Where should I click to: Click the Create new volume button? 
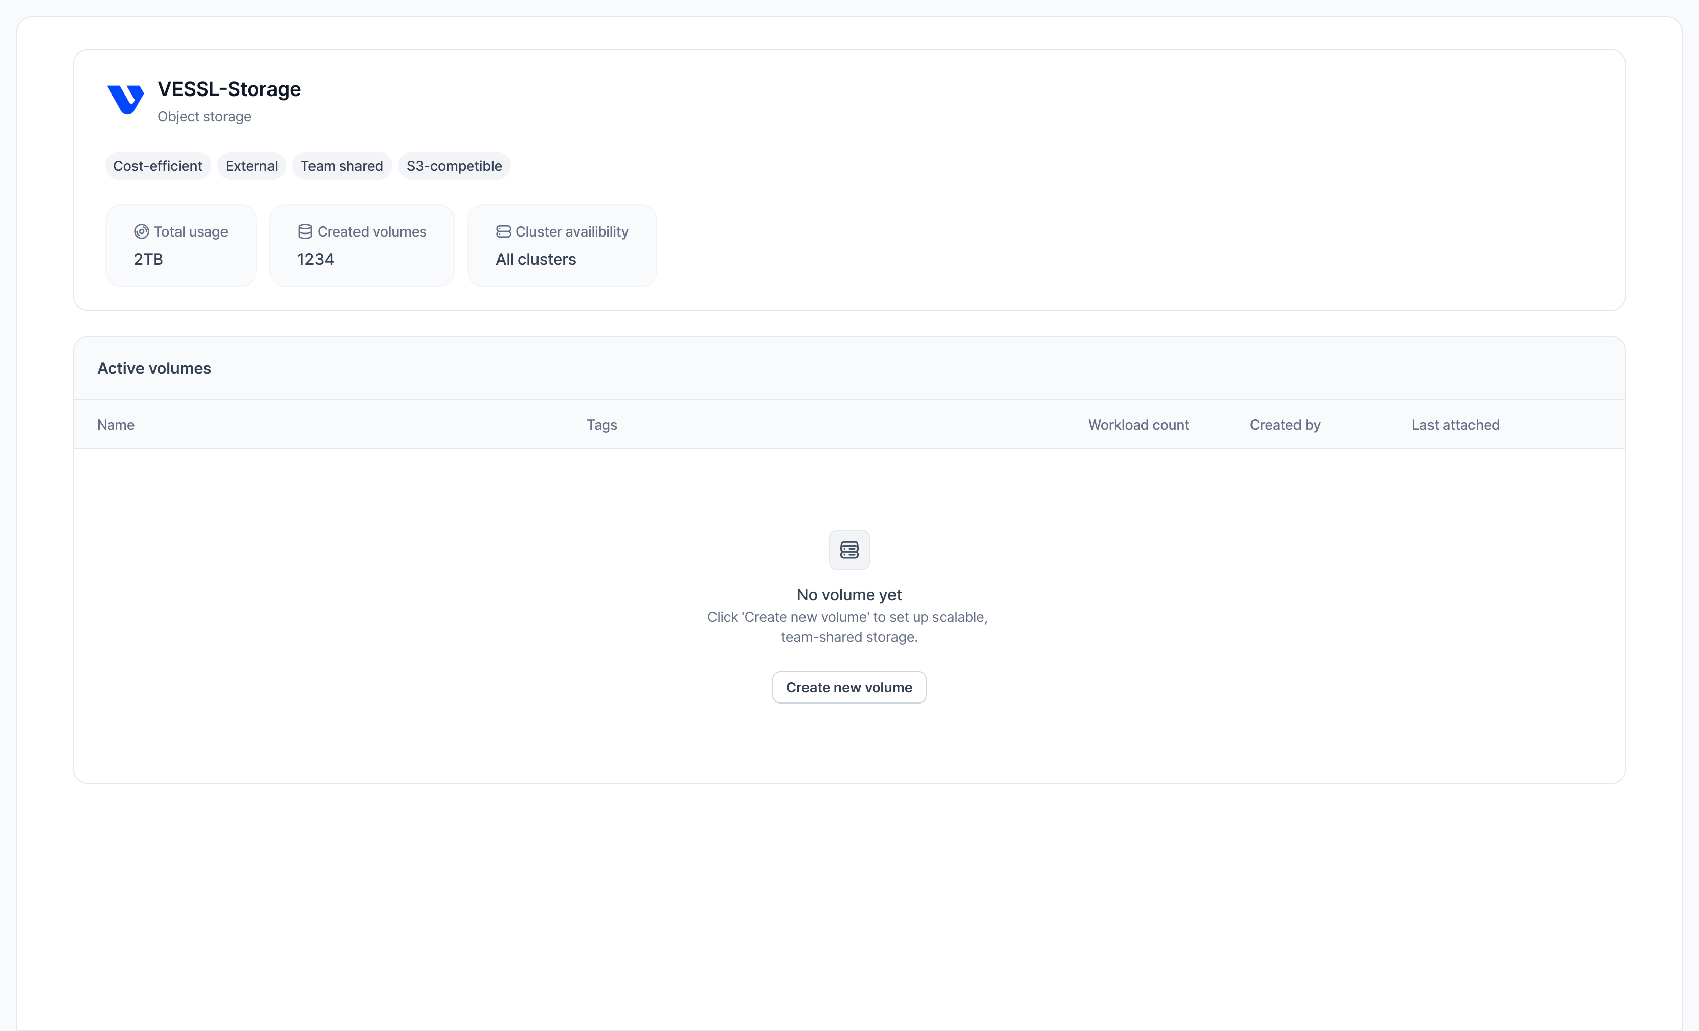[x=849, y=687]
